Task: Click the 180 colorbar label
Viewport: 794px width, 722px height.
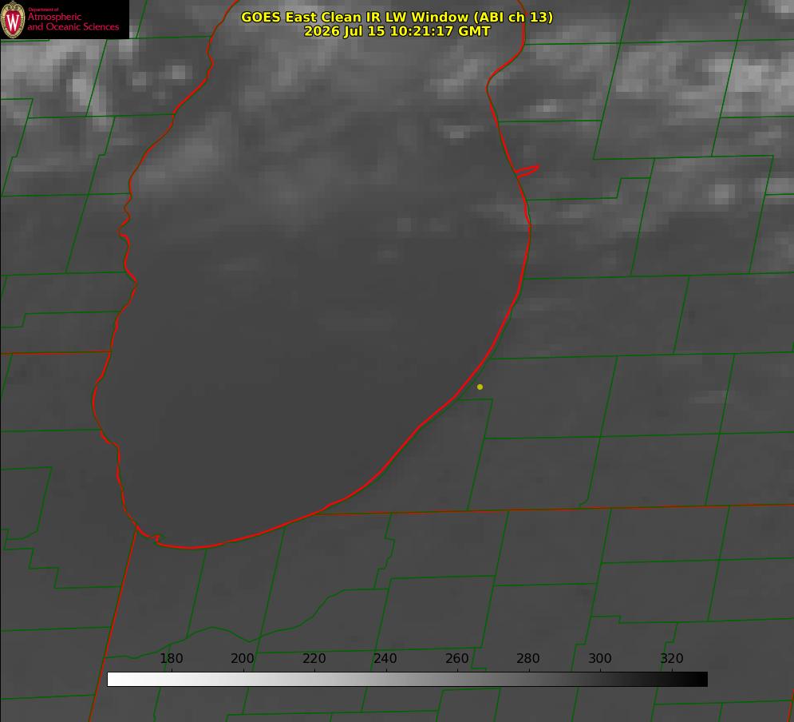Action: point(171,658)
